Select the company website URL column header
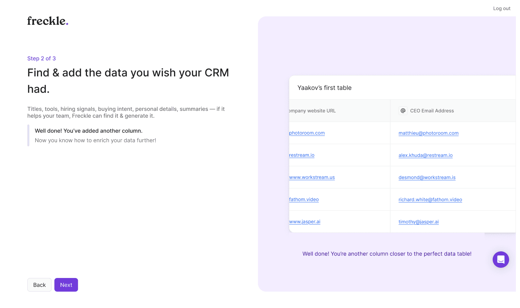Viewport: 520px width, 308px height. point(340,111)
